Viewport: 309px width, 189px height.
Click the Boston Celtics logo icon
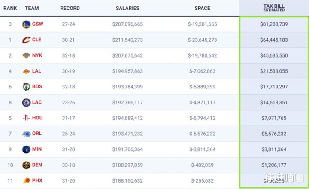pos(26,87)
